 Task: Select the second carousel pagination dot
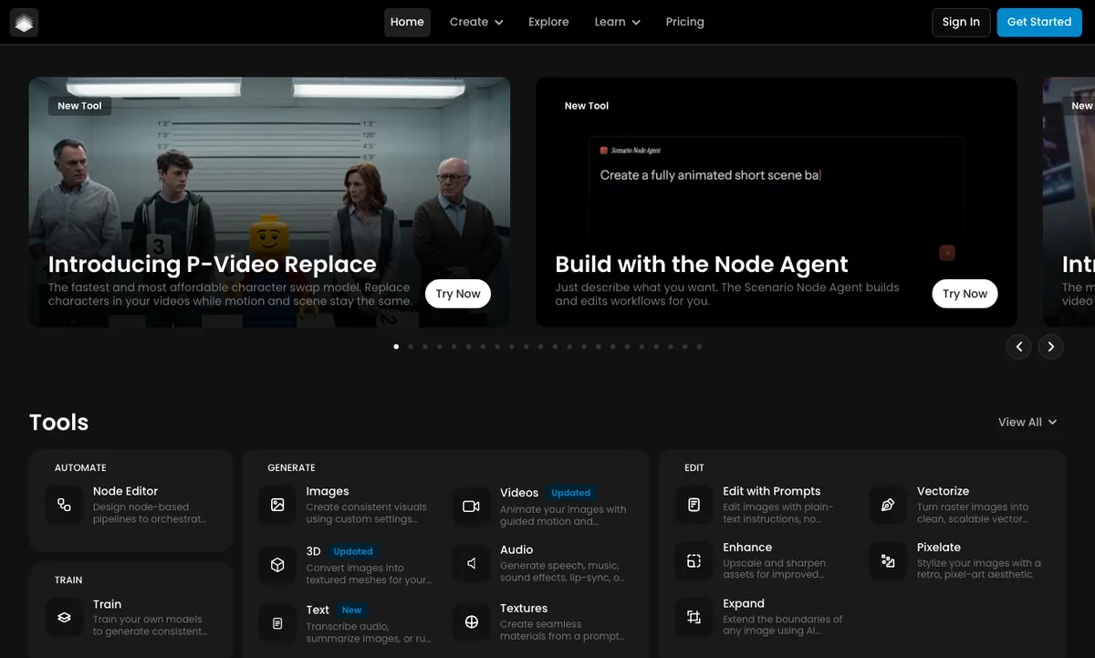411,347
